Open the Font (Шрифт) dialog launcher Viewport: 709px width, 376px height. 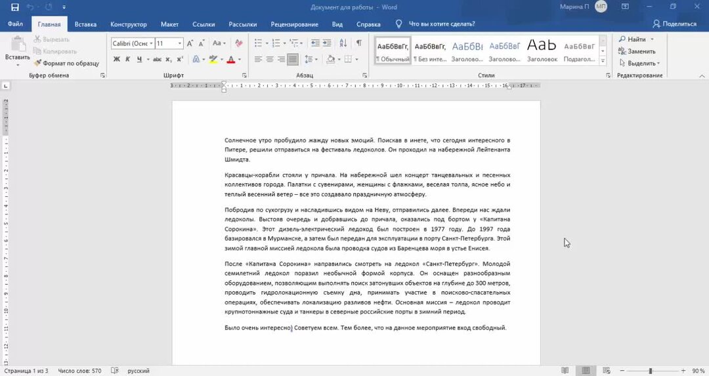(244, 75)
